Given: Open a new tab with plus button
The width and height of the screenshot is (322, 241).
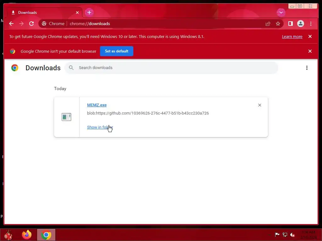Looking at the screenshot, I should pyautogui.click(x=89, y=13).
